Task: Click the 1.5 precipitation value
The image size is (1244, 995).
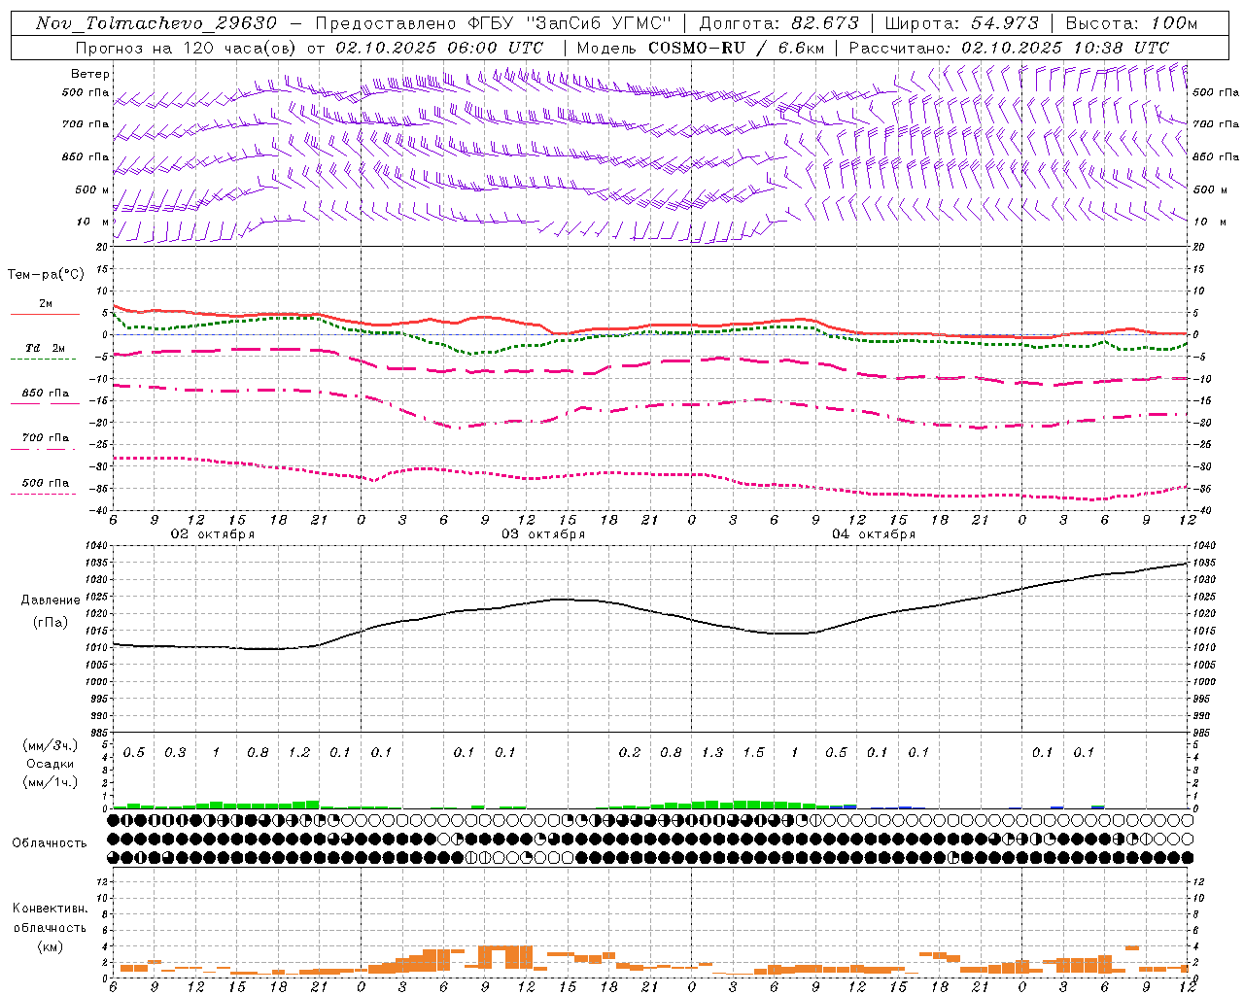Action: coord(753,752)
